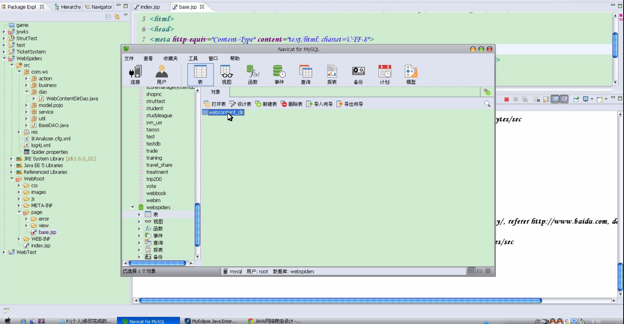
Task: Switch to the Hierarchy view tab
Action: (68, 7)
